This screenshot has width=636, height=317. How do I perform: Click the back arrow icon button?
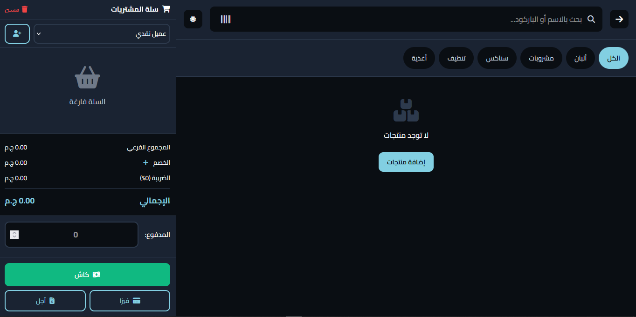[619, 19]
